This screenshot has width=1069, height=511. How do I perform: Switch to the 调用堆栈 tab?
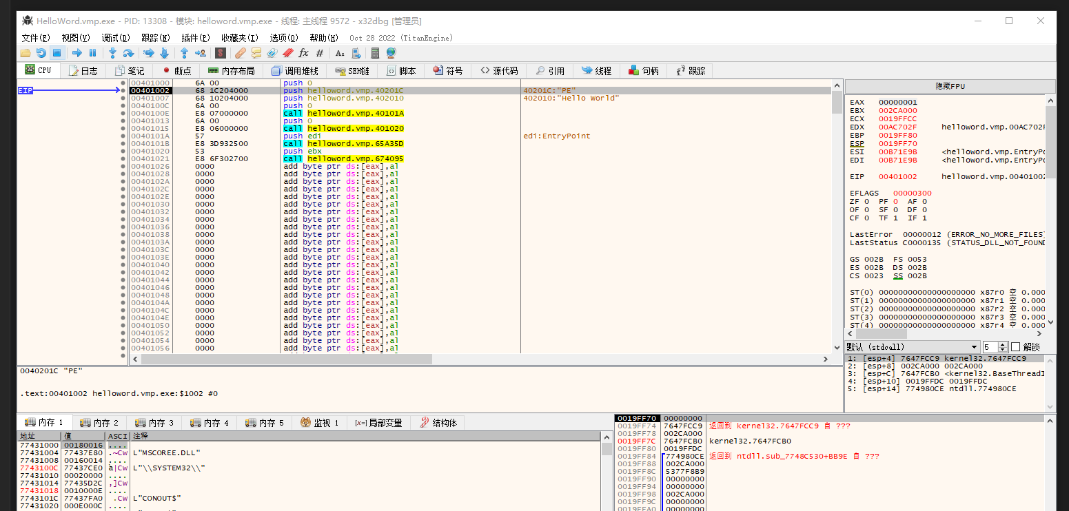click(295, 70)
